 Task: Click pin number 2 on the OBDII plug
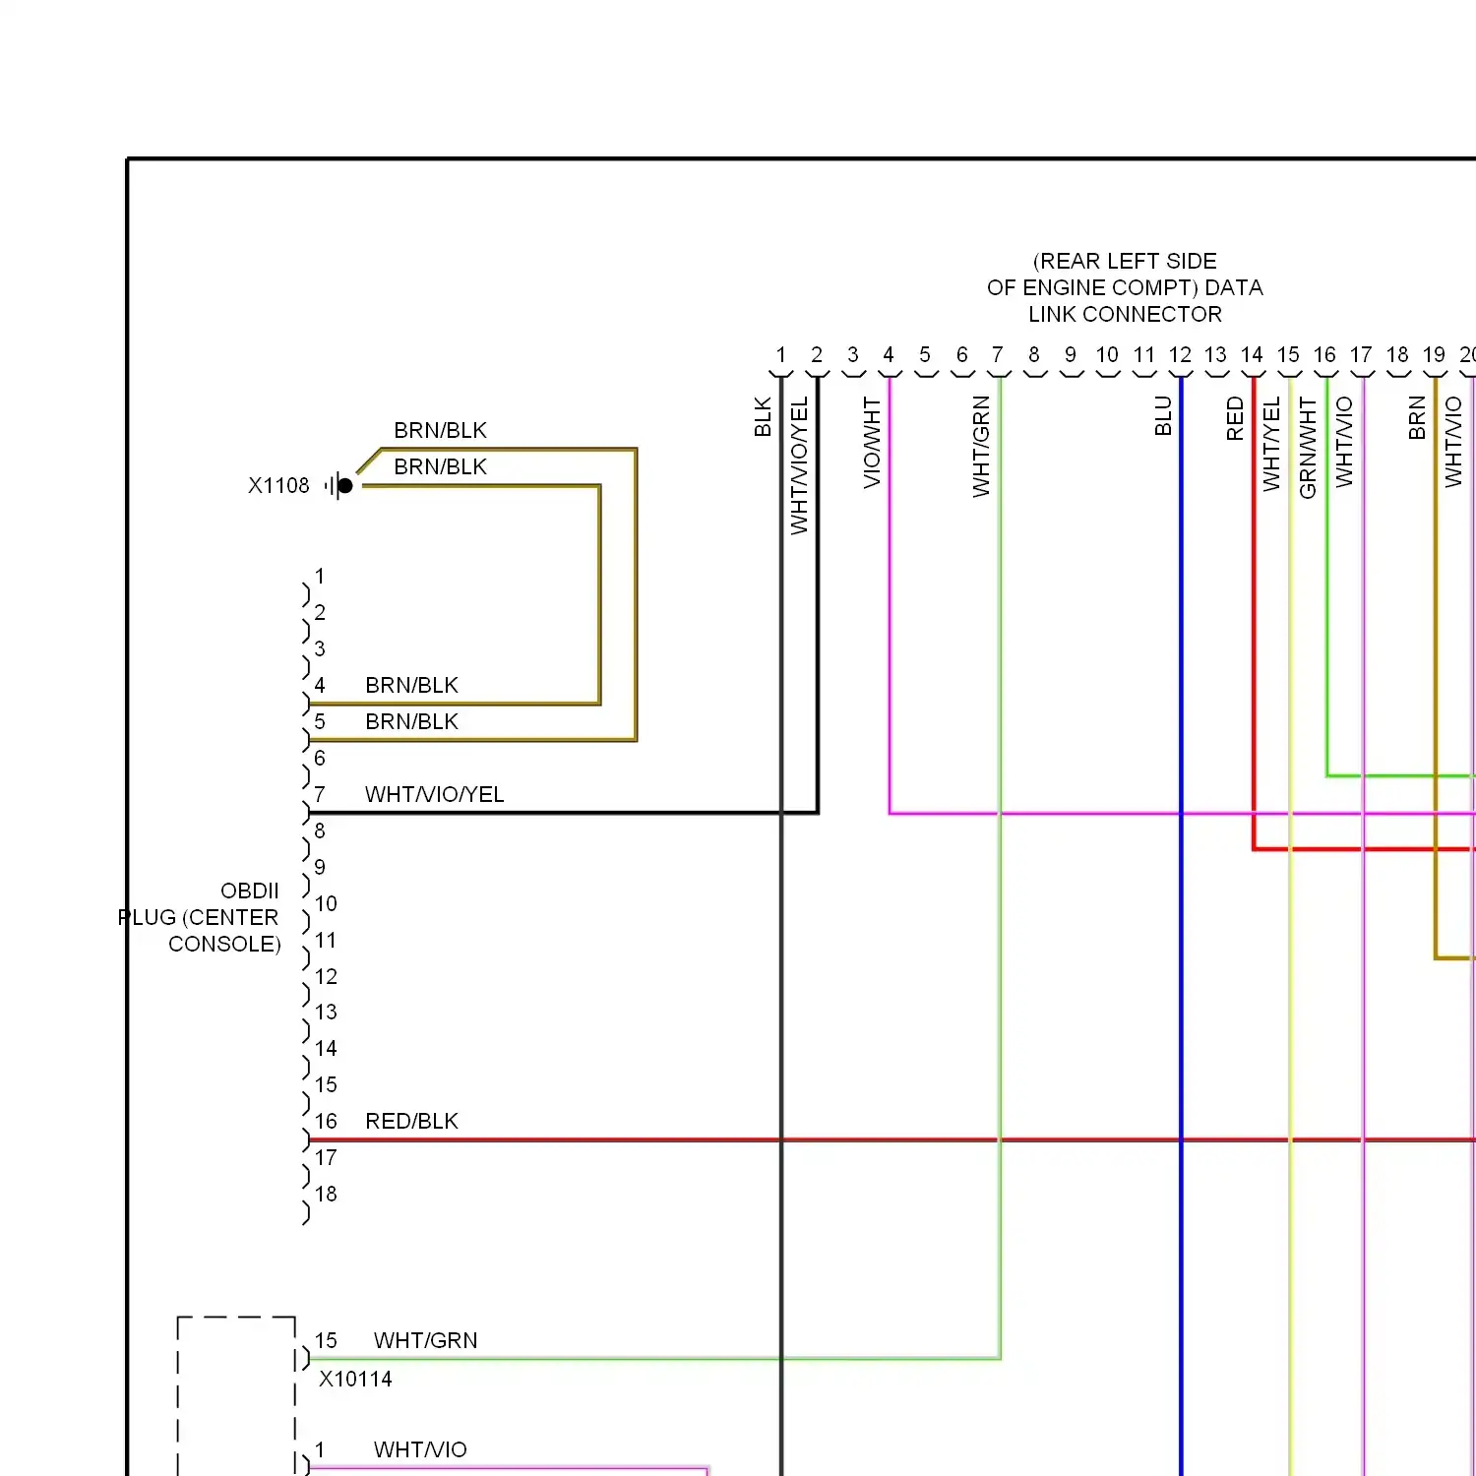click(320, 612)
